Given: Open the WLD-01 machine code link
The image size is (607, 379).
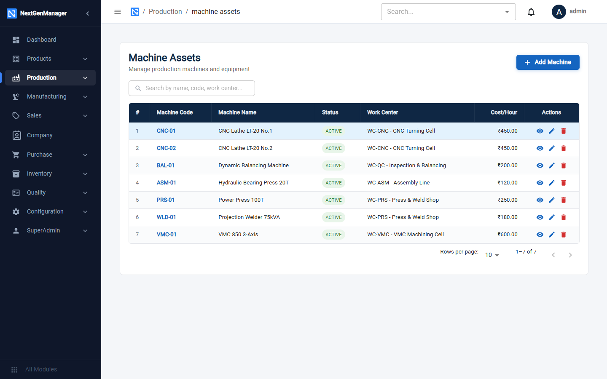Looking at the screenshot, I should (x=167, y=217).
